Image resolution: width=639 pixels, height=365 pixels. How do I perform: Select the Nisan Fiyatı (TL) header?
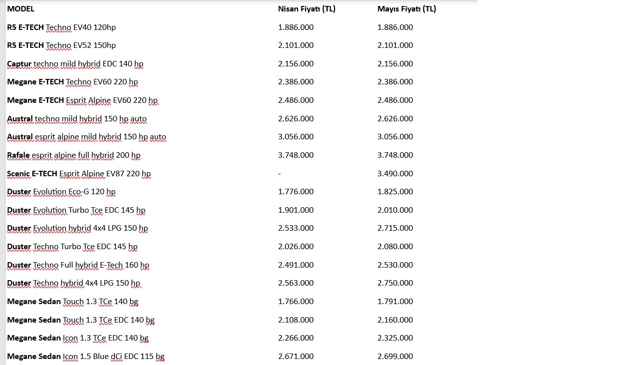[x=307, y=9]
